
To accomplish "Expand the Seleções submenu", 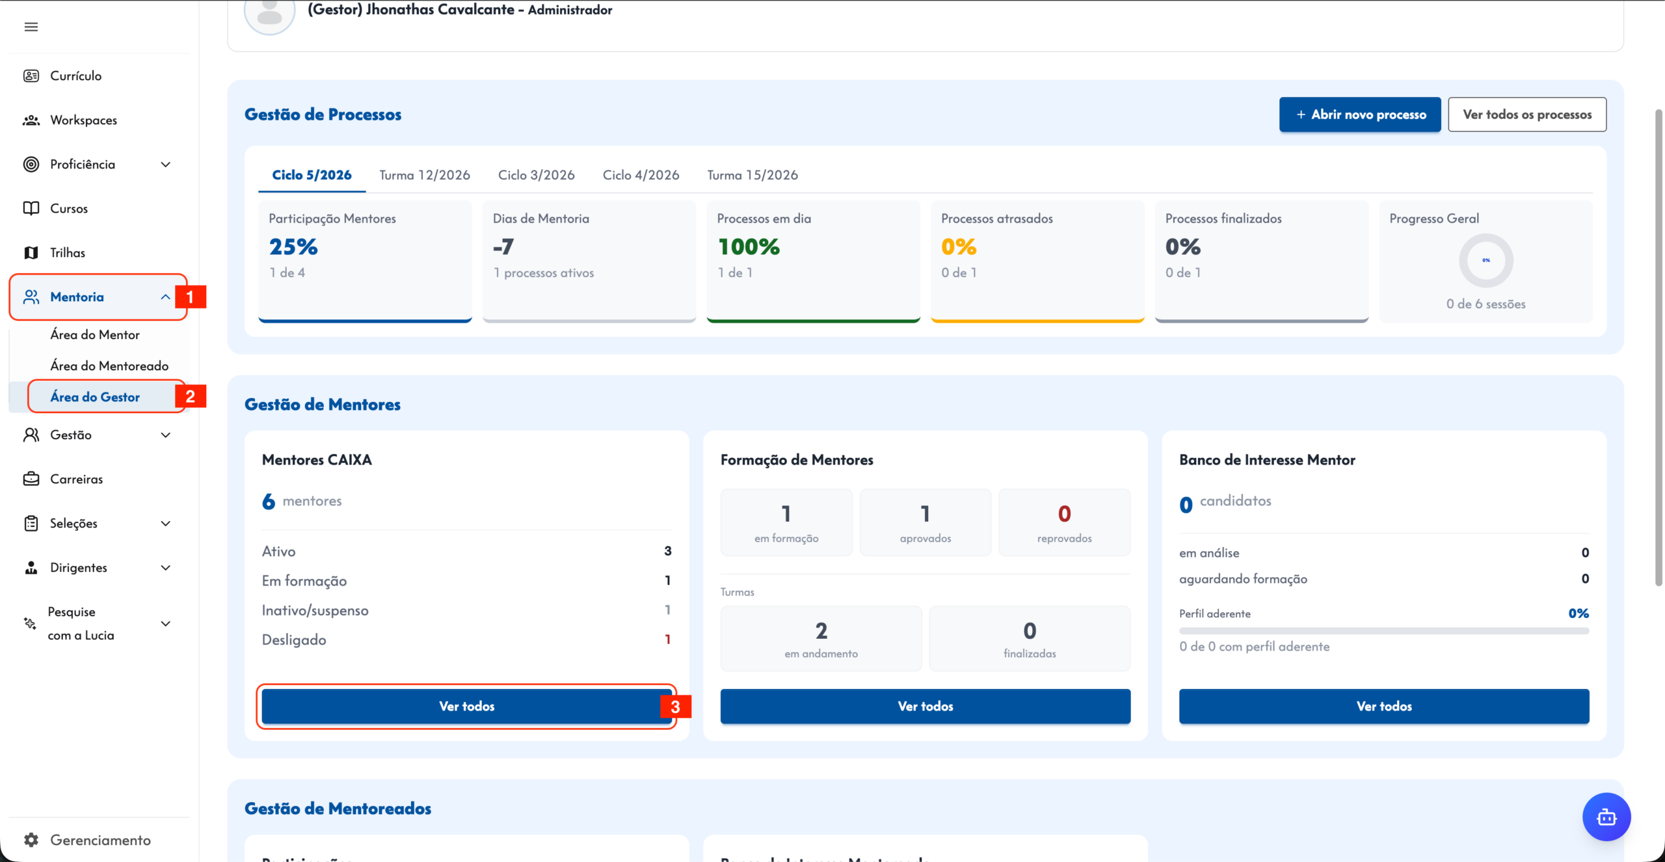I will (x=165, y=523).
